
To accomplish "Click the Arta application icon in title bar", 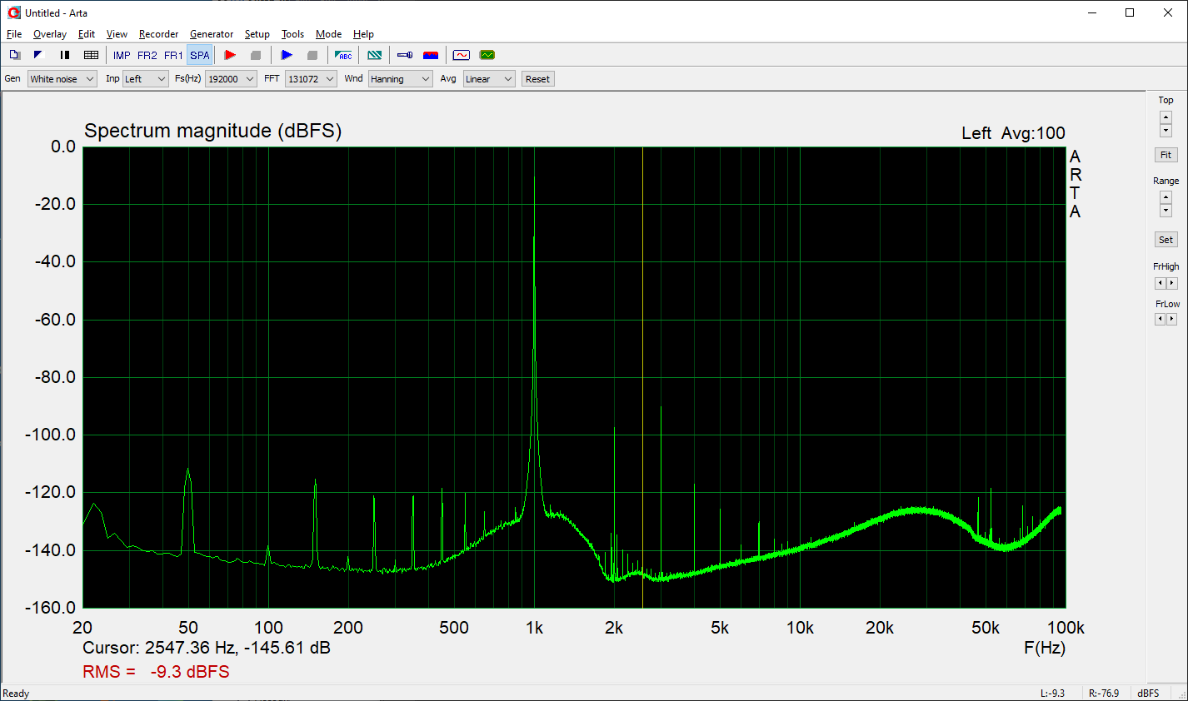I will click(x=13, y=12).
